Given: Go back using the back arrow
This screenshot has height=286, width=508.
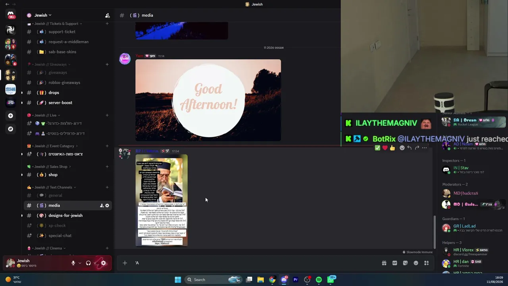Looking at the screenshot, I should tap(7, 4).
